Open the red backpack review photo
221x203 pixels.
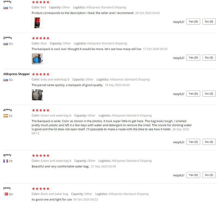tap(37, 23)
